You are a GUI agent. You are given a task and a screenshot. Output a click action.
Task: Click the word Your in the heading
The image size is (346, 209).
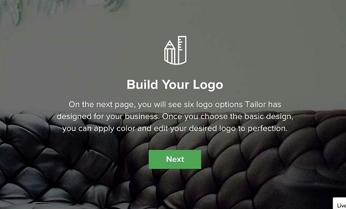175,84
